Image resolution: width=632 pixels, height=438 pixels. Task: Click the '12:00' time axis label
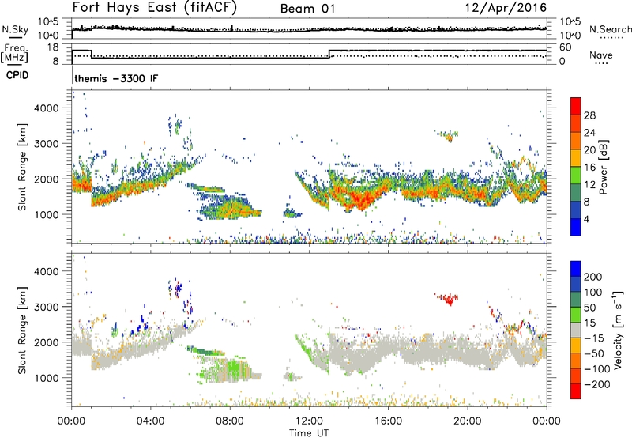point(309,421)
